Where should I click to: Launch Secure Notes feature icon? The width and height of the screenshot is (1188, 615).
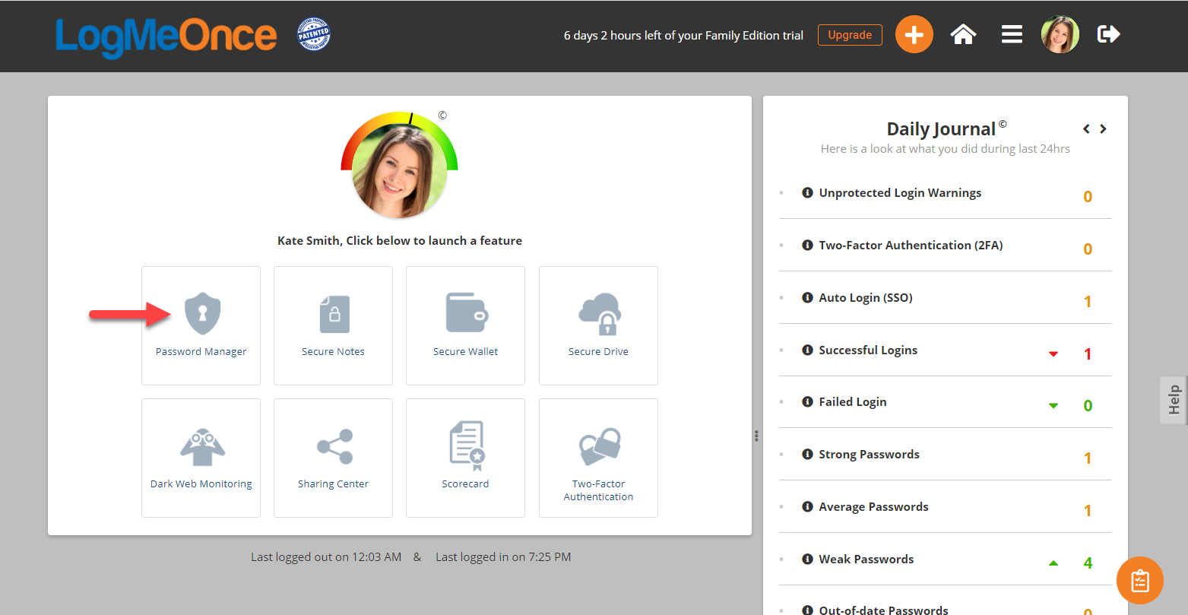334,313
